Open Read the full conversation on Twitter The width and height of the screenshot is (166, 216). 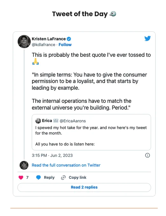[66, 165]
